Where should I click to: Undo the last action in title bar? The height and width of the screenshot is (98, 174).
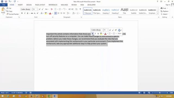[10, 1]
